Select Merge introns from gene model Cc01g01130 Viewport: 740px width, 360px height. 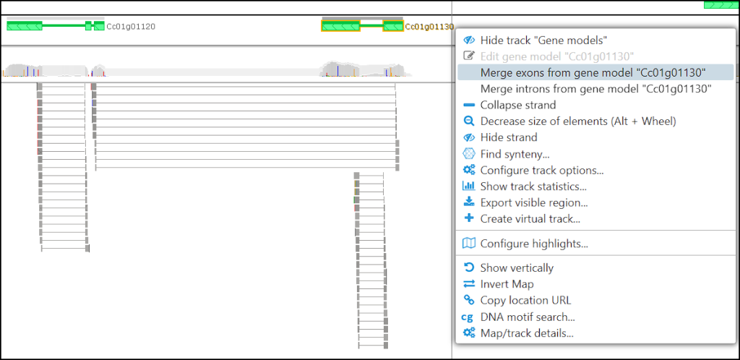pos(595,89)
